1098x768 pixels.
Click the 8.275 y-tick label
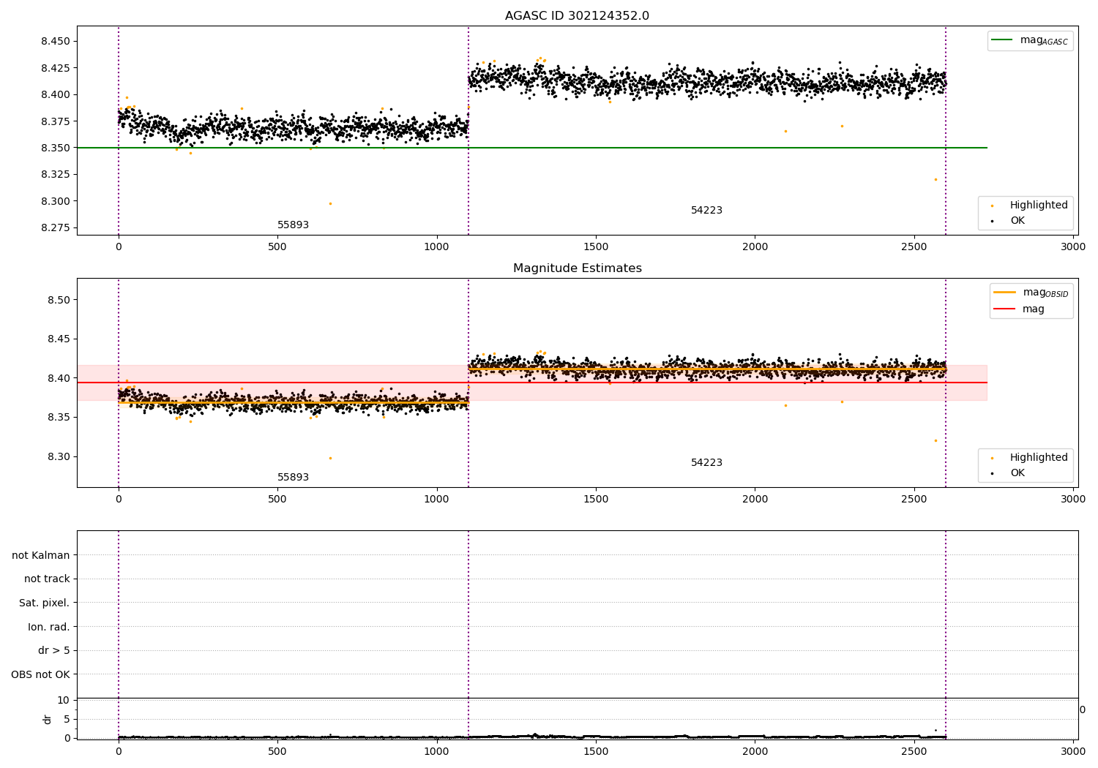click(x=56, y=228)
